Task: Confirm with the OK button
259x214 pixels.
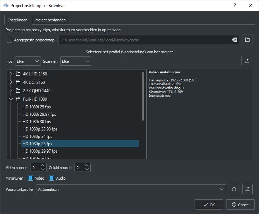Action: (209, 205)
